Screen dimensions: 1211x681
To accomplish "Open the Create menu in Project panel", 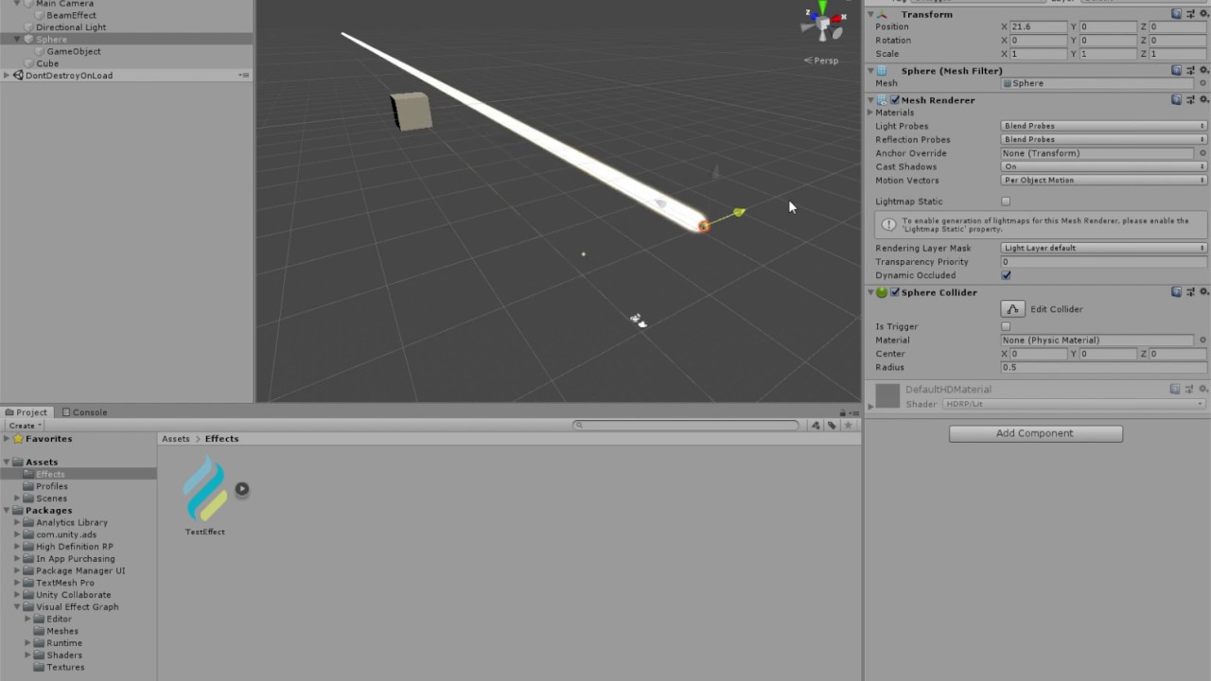I will pyautogui.click(x=25, y=426).
